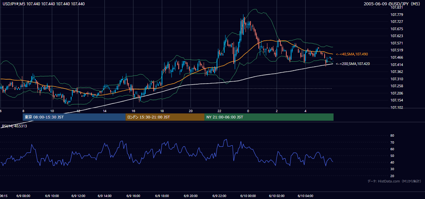This screenshot has width=425, height=199.
Task: Click RSI scale level 80
Action: [x=392, y=136]
